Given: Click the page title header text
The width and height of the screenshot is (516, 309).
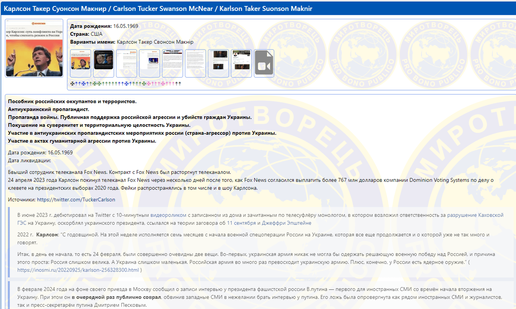Looking at the screenshot, I should (x=158, y=9).
